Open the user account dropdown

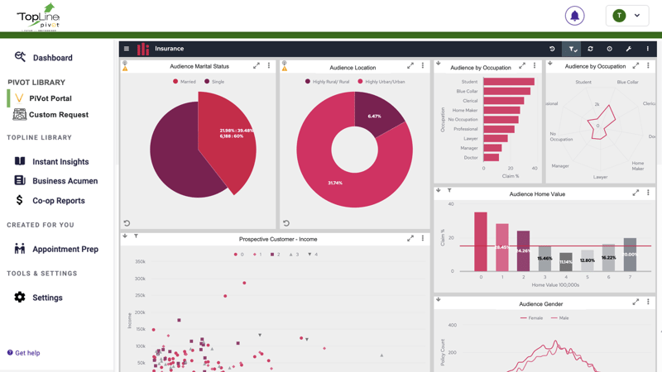click(627, 16)
